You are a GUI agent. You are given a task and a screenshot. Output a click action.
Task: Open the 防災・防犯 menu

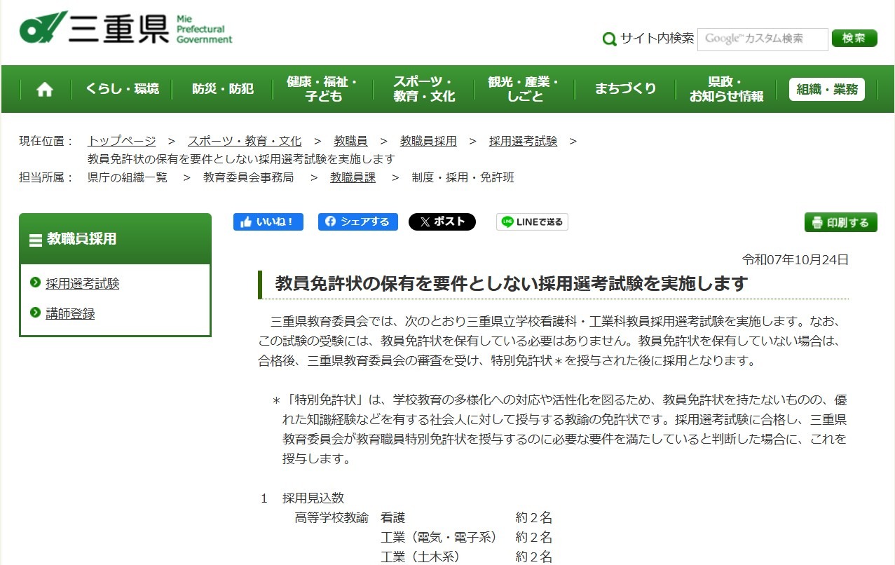point(221,88)
